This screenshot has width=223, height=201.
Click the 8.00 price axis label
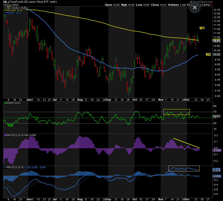click(217, 96)
